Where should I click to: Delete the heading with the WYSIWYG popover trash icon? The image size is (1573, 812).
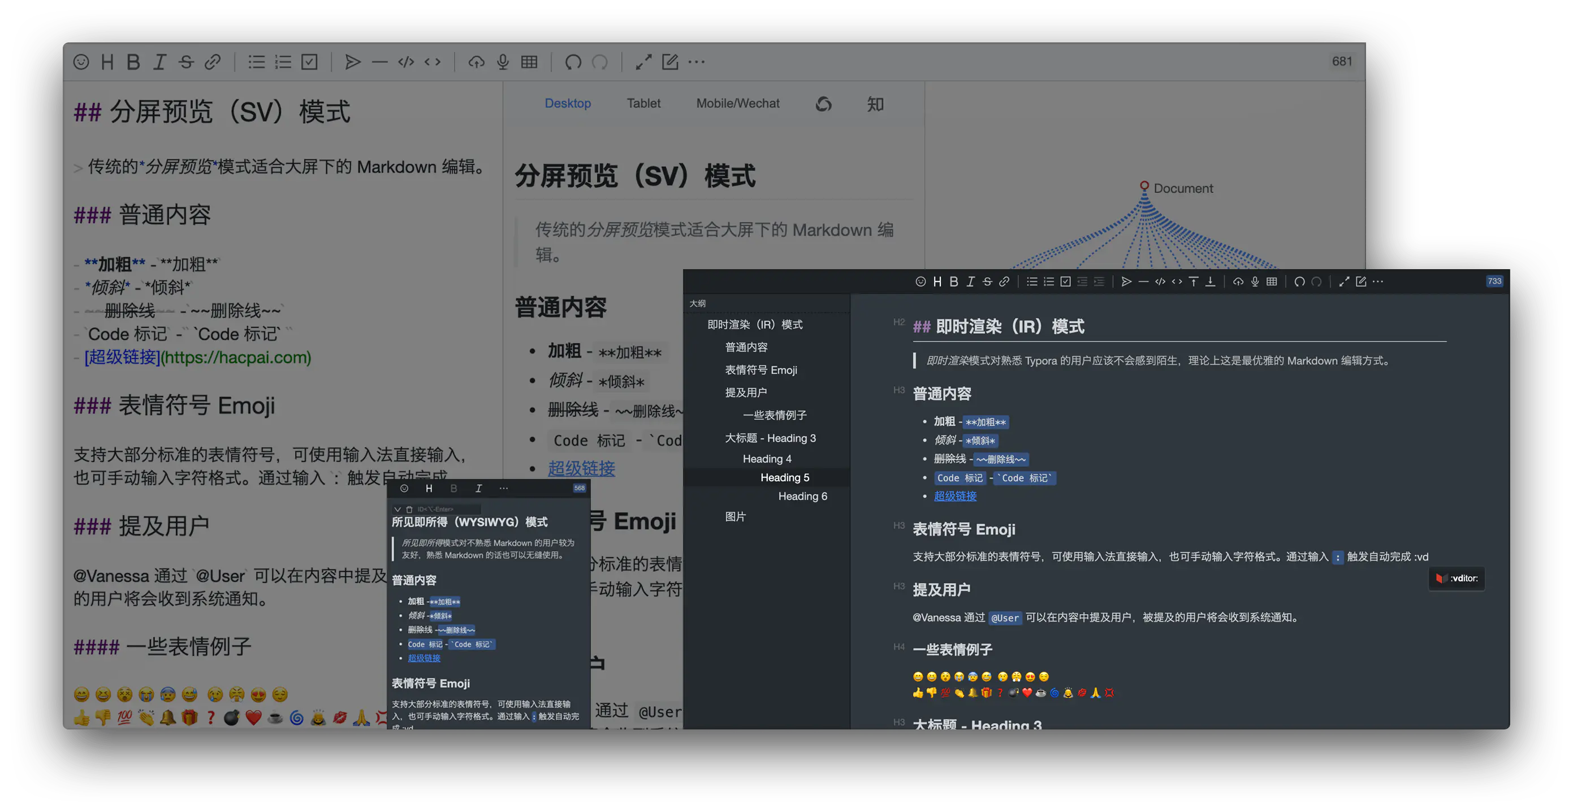click(409, 509)
